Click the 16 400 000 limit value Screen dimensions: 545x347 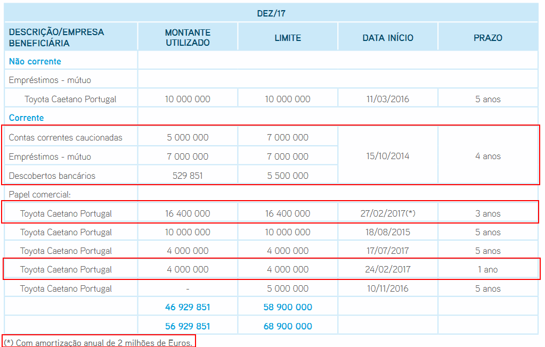coord(288,213)
